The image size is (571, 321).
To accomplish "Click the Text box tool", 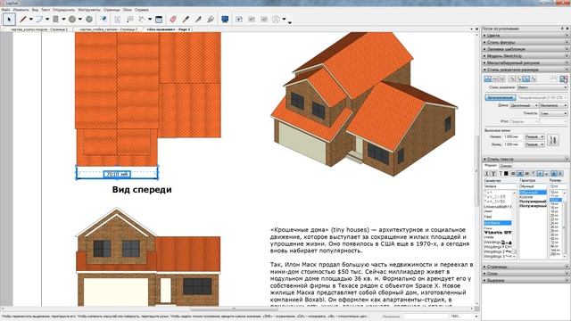I will 117,20.
